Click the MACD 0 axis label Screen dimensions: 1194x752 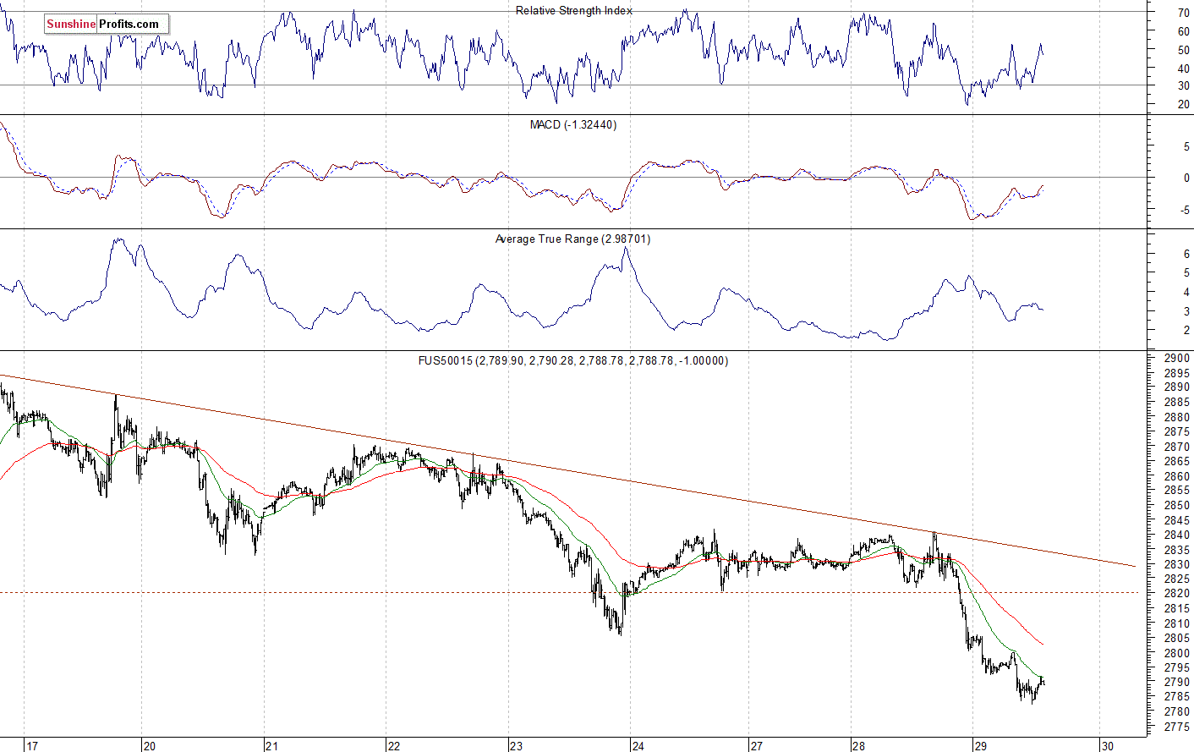click(1186, 178)
